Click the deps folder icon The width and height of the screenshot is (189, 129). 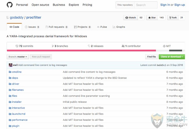coord(10,78)
